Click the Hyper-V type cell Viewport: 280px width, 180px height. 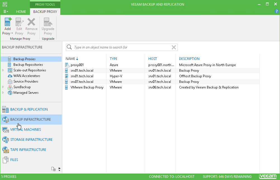tap(116, 76)
